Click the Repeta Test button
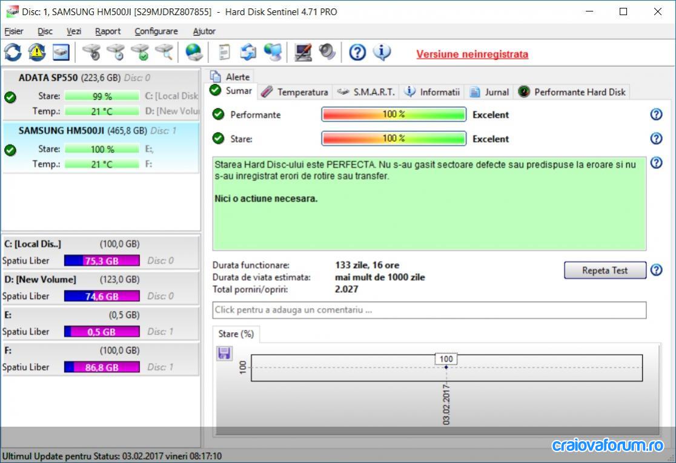This screenshot has width=676, height=463. tap(605, 270)
